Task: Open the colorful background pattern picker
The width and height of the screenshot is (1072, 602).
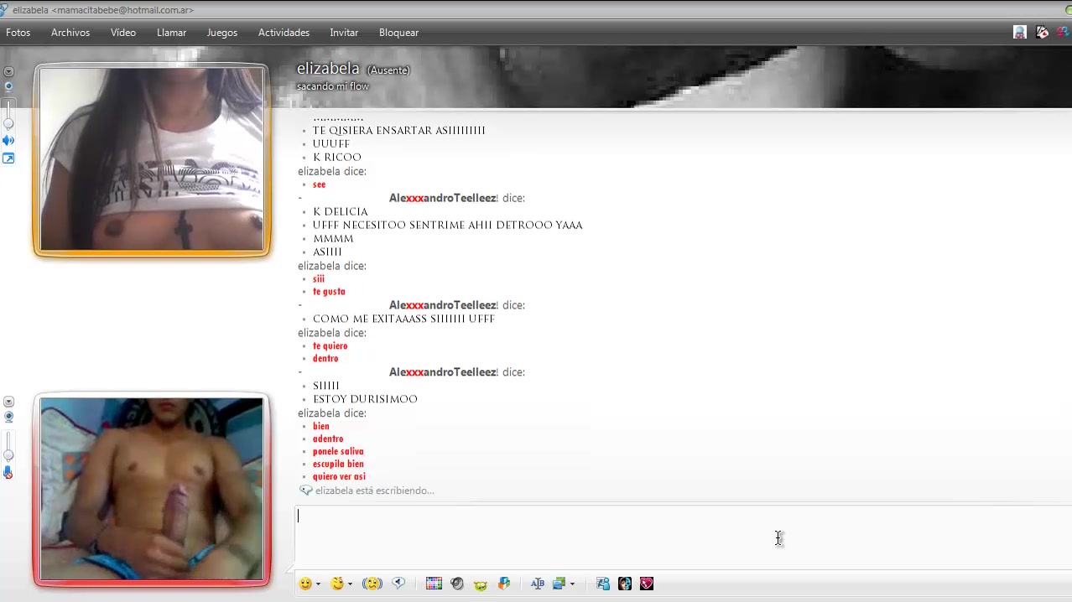Action: click(x=434, y=584)
